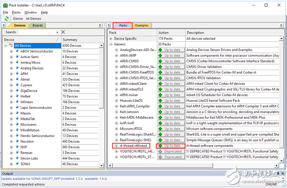Viewport: 287px width, 188px height.
Task: Click the Device column header to sort
Action: [x=32, y=40]
